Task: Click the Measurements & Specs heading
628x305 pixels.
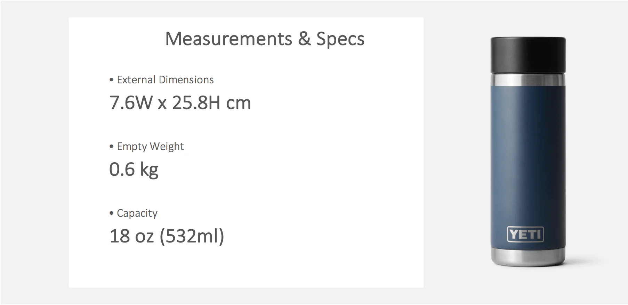Action: [265, 39]
